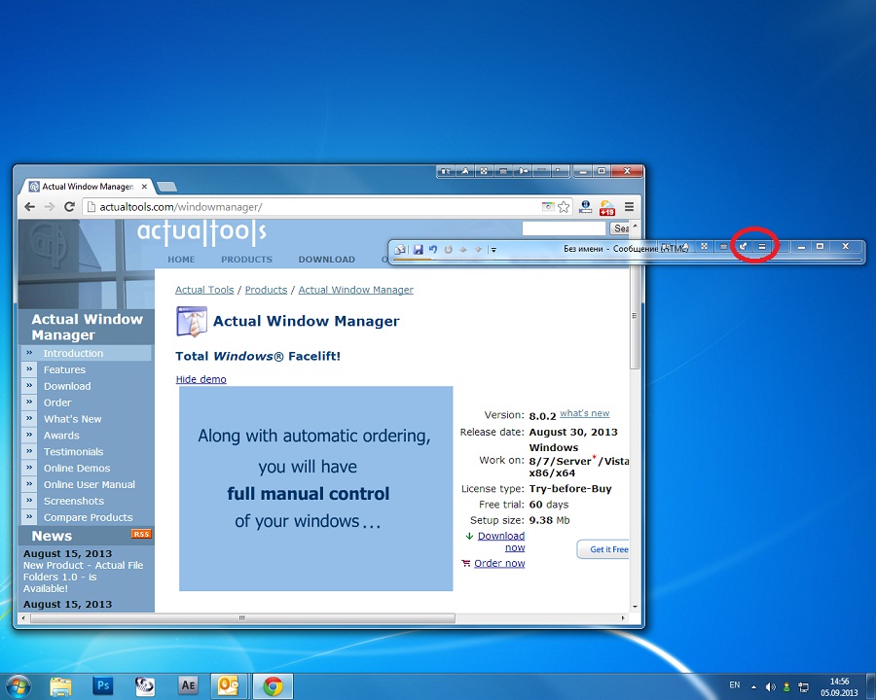
Task: Click the site search input field
Action: [564, 228]
